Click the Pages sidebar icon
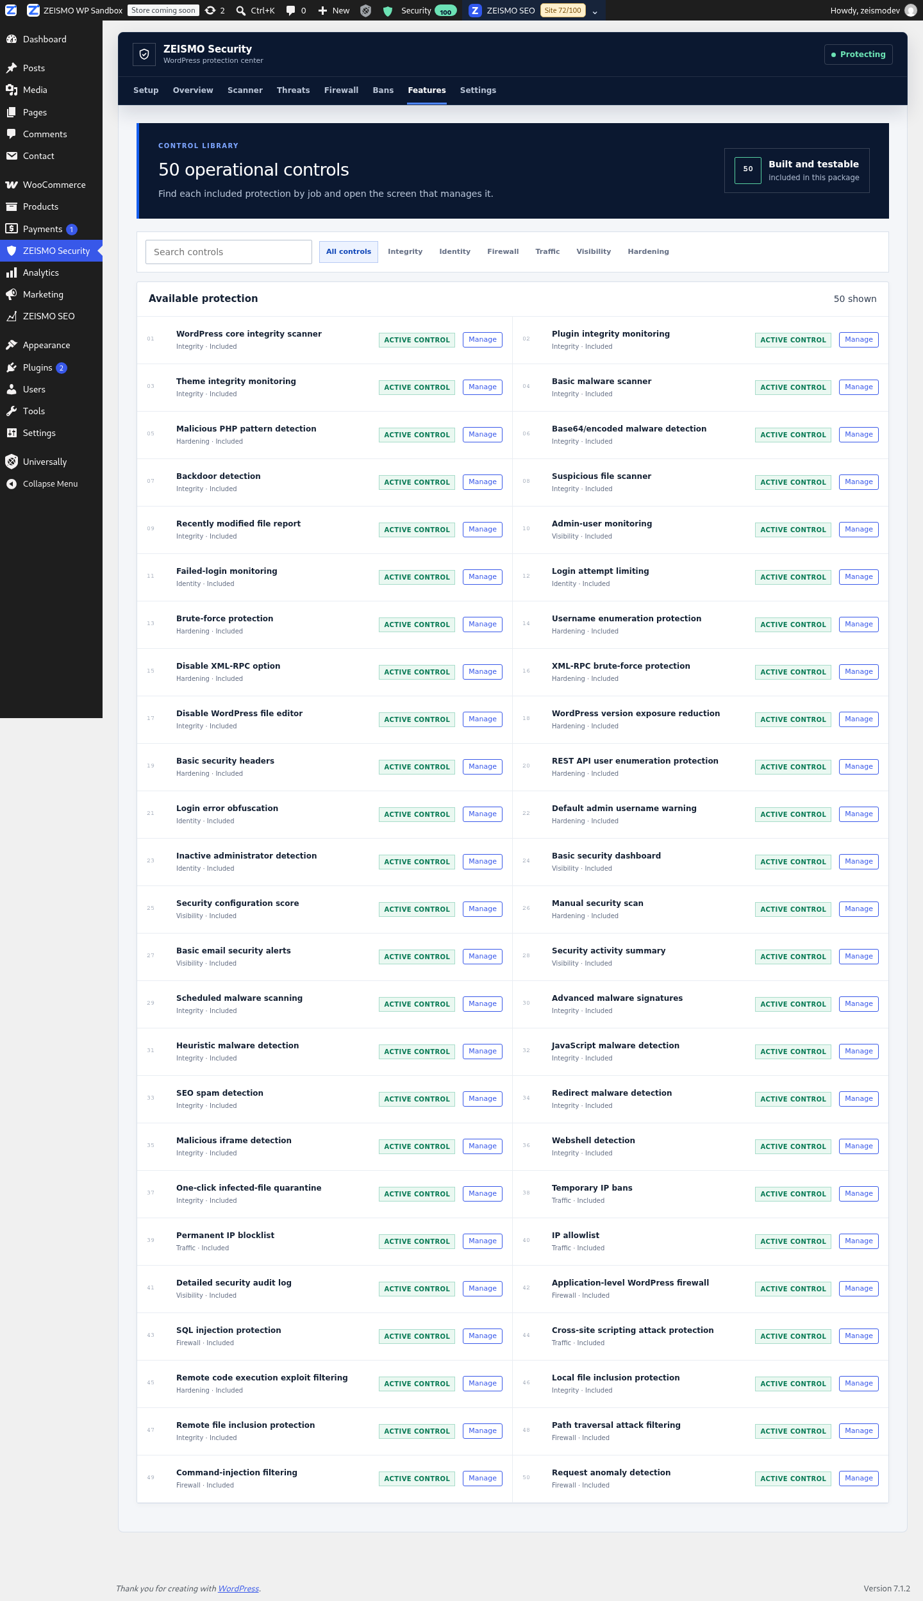The height and width of the screenshot is (1601, 923). 12,112
